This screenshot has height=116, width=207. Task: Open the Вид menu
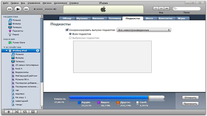coord(23,3)
